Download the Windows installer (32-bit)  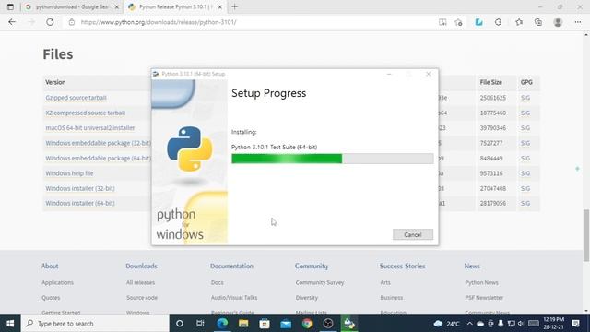point(80,188)
